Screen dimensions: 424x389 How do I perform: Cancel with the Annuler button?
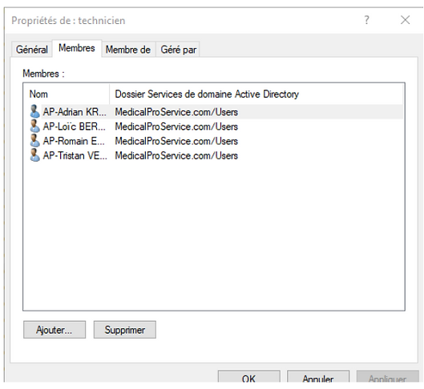[318, 377]
